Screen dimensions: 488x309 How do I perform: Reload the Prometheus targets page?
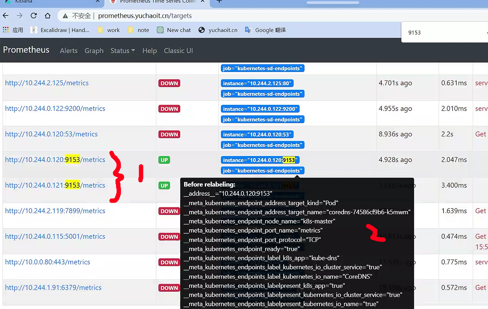point(34,16)
